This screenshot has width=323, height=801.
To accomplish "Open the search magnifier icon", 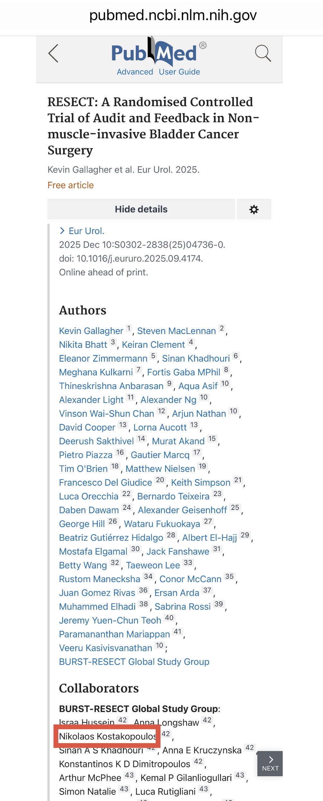I will (x=263, y=53).
